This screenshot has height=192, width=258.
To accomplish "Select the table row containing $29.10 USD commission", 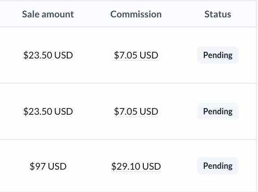I will [128, 166].
